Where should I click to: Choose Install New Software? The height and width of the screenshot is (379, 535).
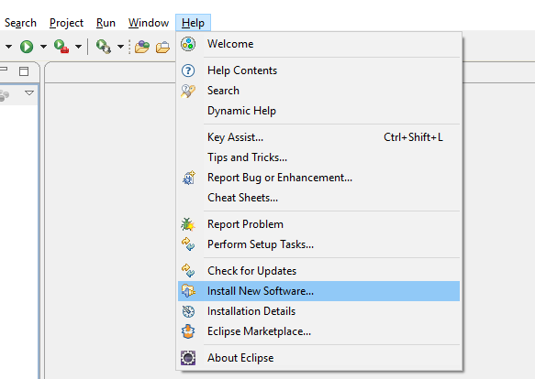pos(318,291)
